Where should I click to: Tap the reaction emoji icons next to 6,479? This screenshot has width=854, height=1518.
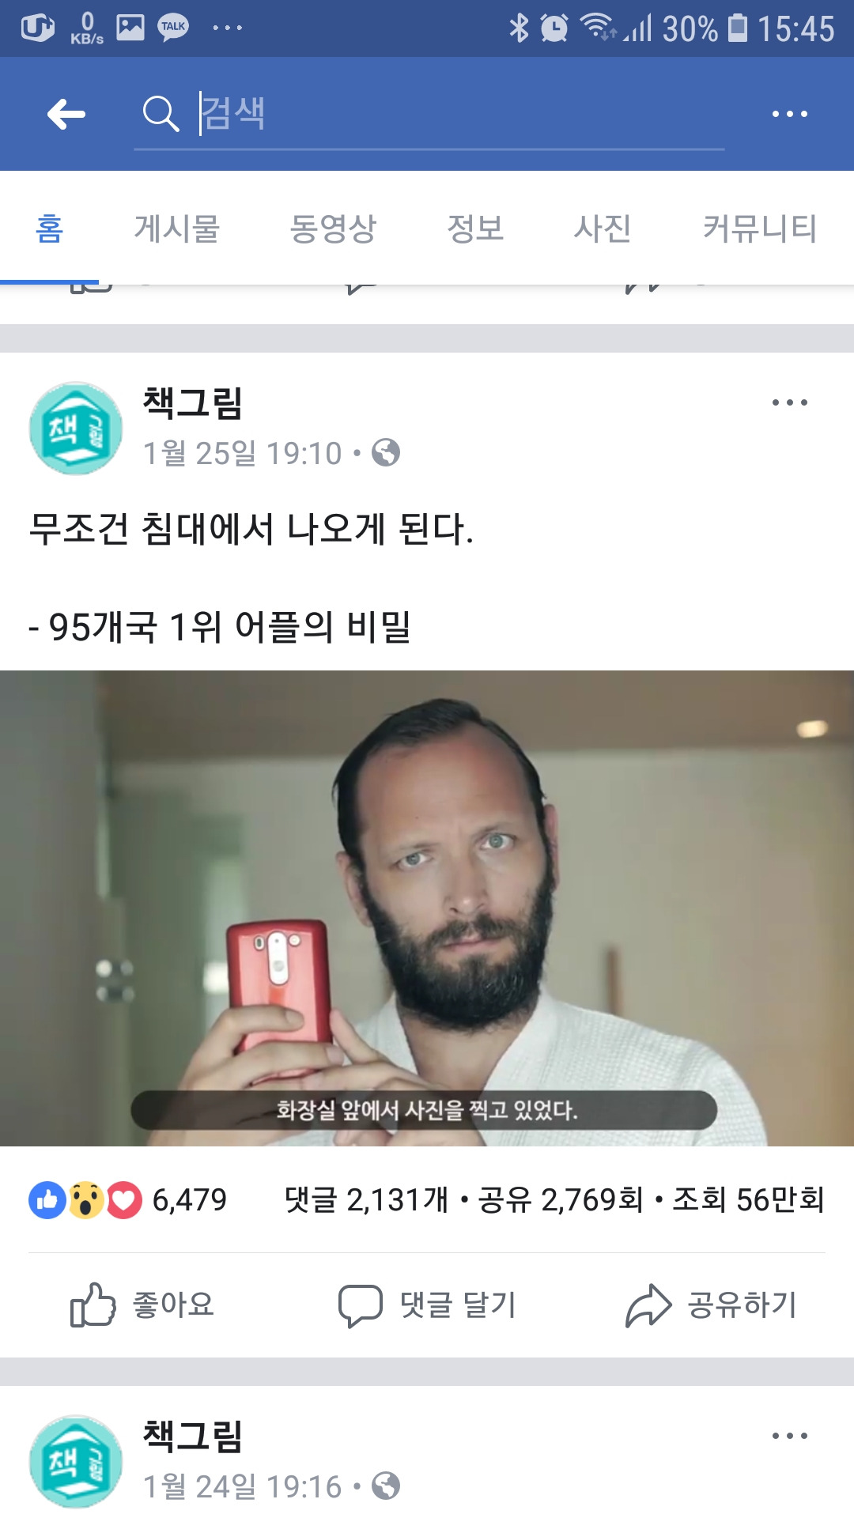[85, 1200]
